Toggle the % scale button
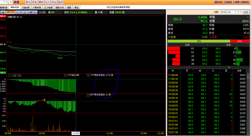Viewport: 251px width, 136px height. pos(17,12)
